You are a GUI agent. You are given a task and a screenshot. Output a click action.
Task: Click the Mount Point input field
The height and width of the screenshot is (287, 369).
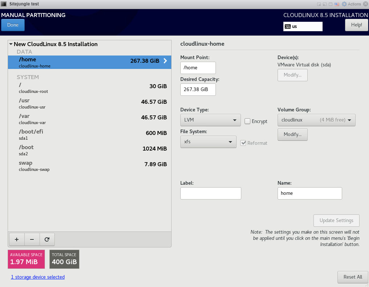(x=198, y=68)
